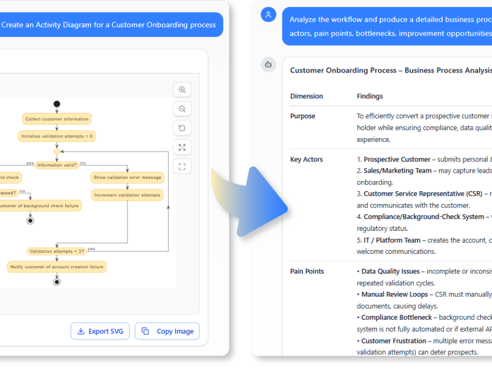Select the Collect customer information node
The height and width of the screenshot is (369, 492).
(56, 119)
